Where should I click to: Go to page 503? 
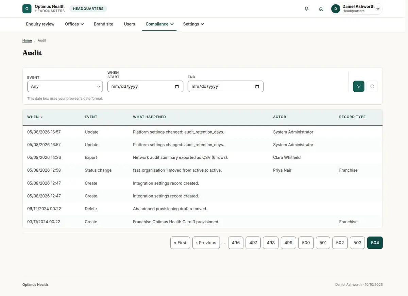click(x=357, y=243)
